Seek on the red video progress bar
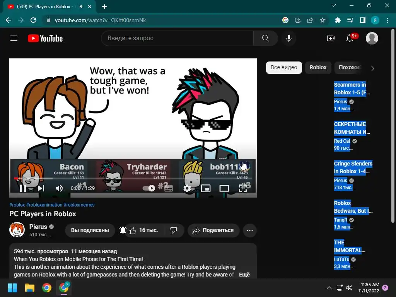 pos(133,178)
